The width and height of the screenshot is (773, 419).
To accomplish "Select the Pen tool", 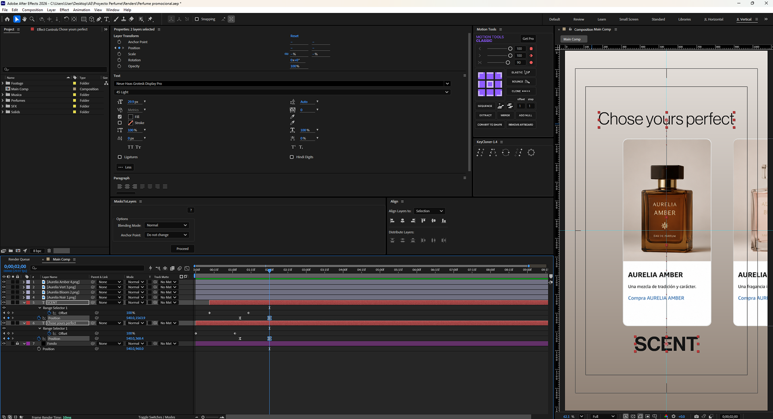I will tap(99, 19).
